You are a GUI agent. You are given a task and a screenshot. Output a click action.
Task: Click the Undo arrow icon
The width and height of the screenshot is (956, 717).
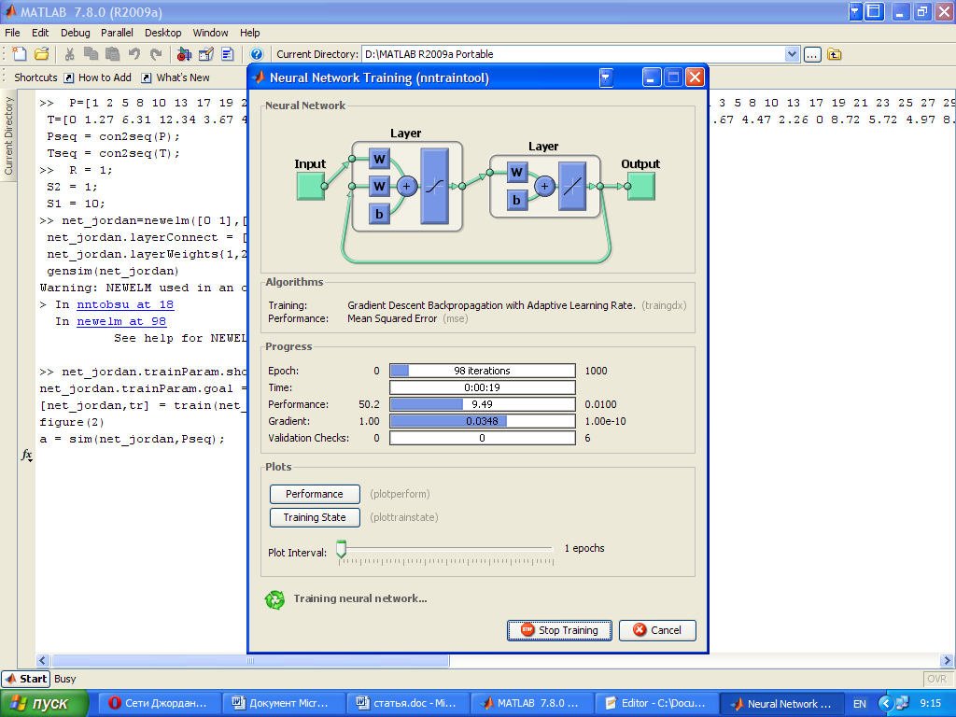134,53
